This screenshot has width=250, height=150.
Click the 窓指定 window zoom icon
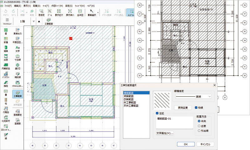(42, 12)
